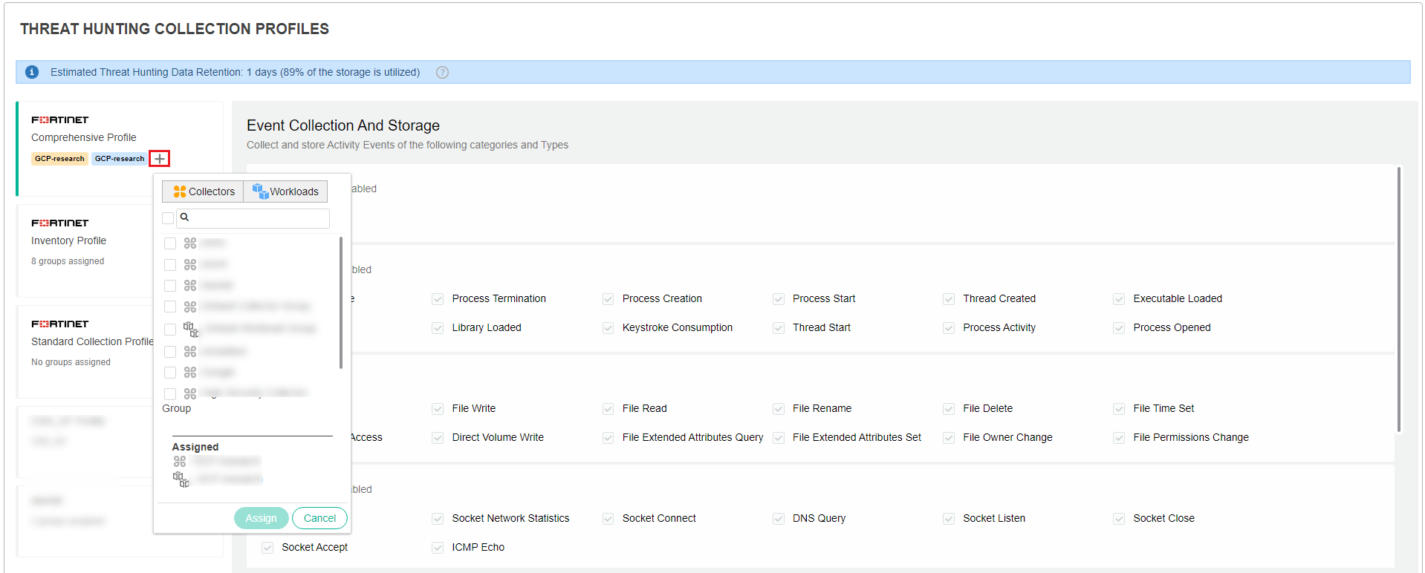
Task: Toggle the Process Creation checkbox
Action: click(x=608, y=299)
